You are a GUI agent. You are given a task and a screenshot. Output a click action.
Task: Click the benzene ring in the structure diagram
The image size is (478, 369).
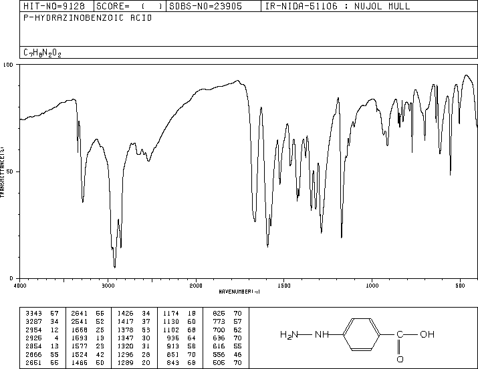(362, 334)
